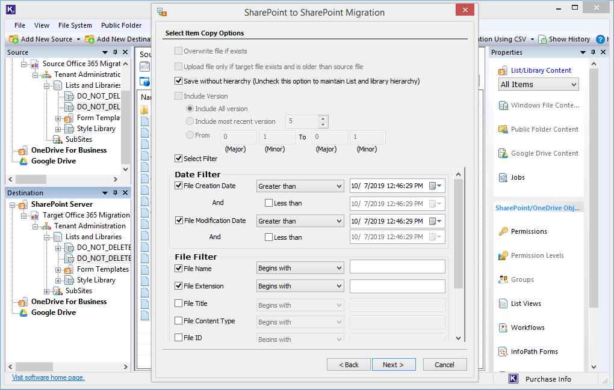Click the OneDrive For Business icon in Source panel
This screenshot has width=614, height=390.
pyautogui.click(x=23, y=150)
